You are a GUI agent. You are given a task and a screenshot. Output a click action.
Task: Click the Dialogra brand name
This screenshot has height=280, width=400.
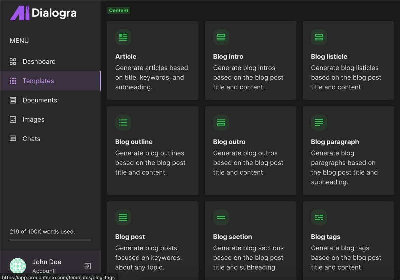tap(54, 13)
